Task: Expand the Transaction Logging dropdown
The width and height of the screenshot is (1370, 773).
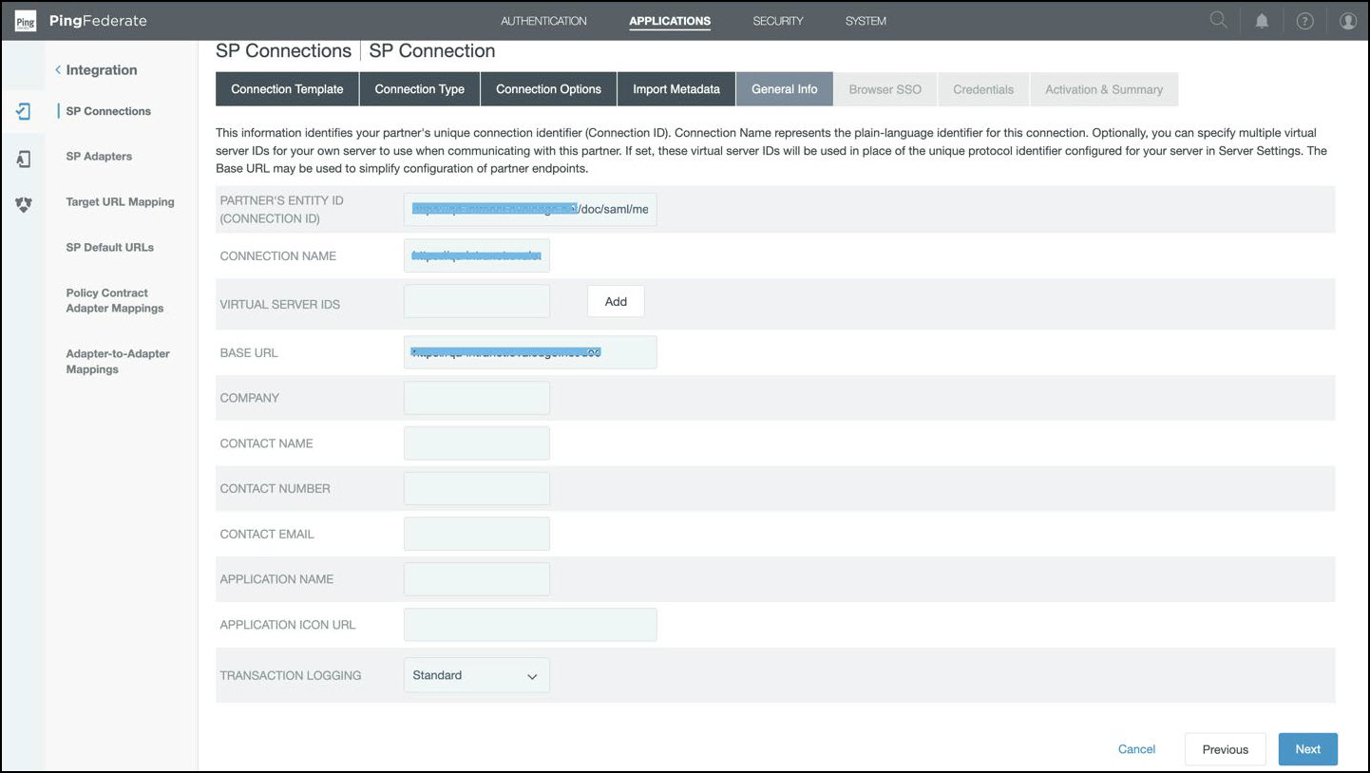Action: coord(476,675)
